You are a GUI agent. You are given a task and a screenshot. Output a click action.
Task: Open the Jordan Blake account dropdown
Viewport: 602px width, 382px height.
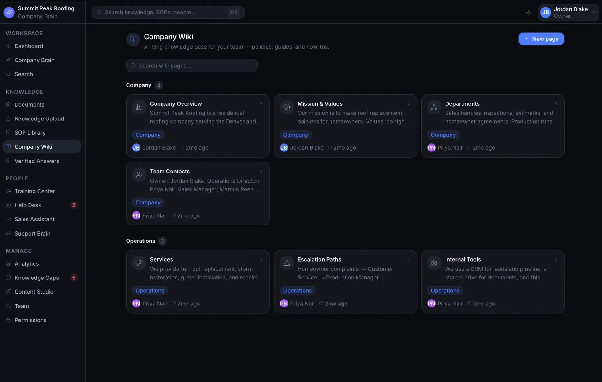coord(568,13)
